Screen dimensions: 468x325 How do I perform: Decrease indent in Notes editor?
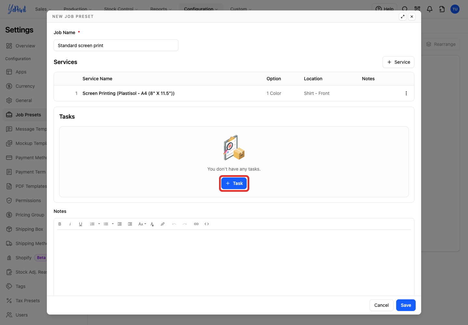(120, 224)
